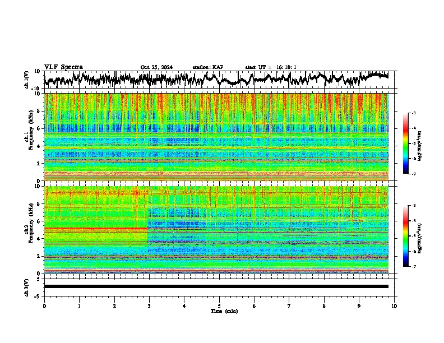This screenshot has height=343, width=444.
Task: Click the "4" kHz tick on ch.2 spectrogram axis
Action: (x=39, y=239)
